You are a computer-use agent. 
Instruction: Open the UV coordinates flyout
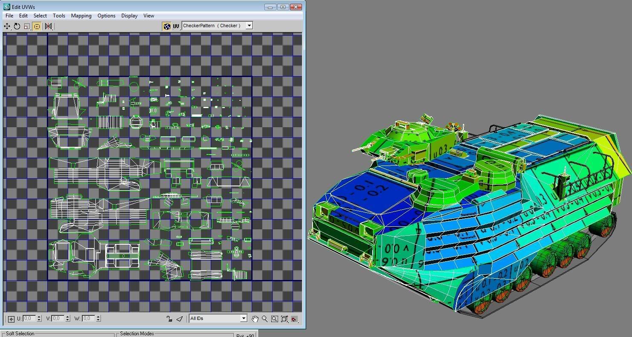coord(176,26)
